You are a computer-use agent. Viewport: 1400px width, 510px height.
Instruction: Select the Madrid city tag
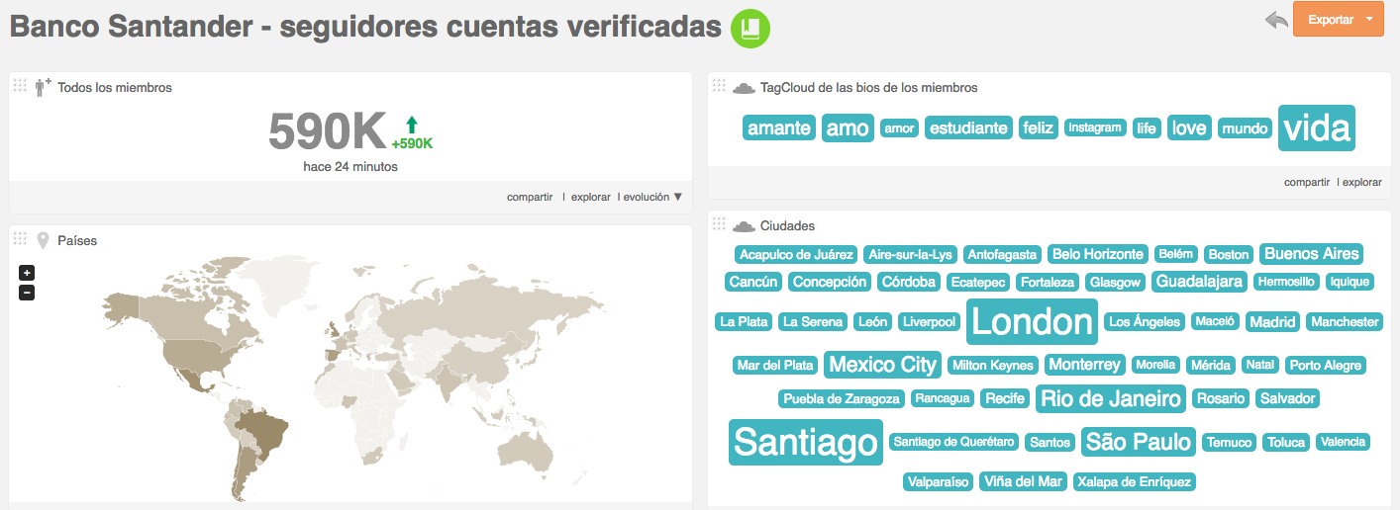[1272, 322]
